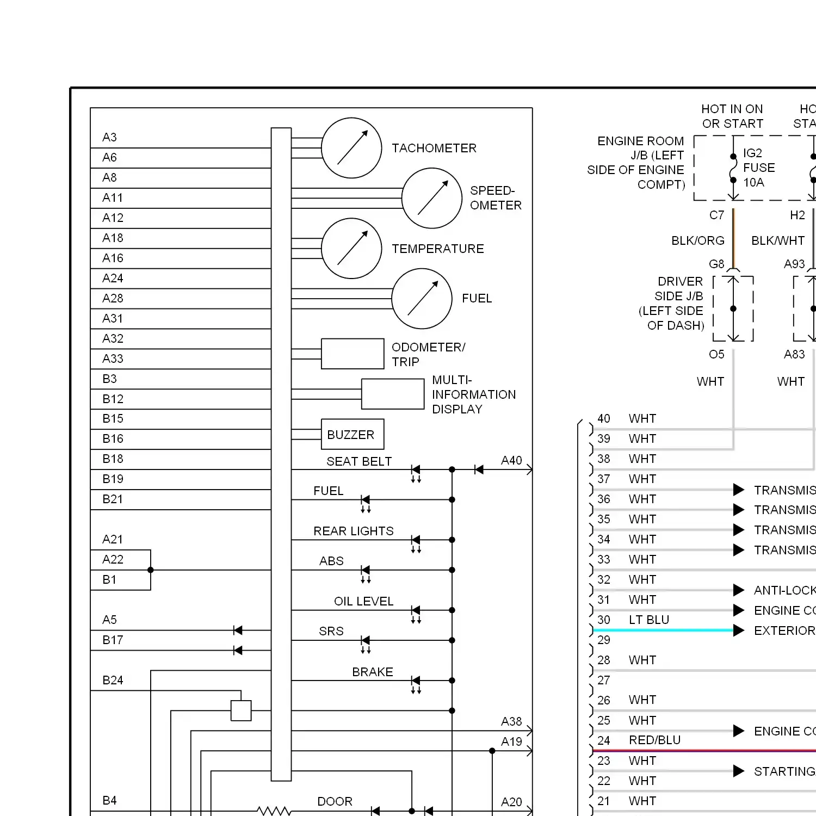This screenshot has width=816, height=816.
Task: Select connector label G8
Action: point(716,264)
